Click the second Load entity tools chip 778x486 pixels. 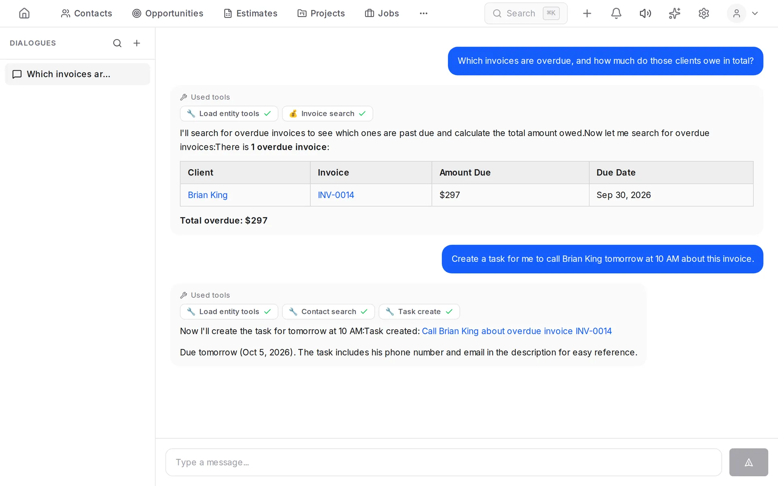(229, 311)
